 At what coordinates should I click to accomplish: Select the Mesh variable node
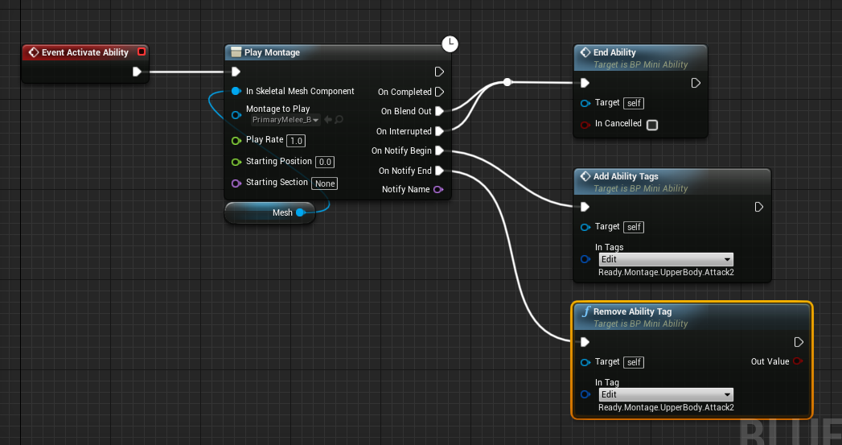click(x=269, y=212)
